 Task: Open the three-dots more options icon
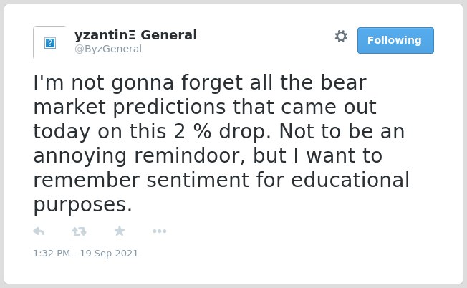[x=159, y=231]
